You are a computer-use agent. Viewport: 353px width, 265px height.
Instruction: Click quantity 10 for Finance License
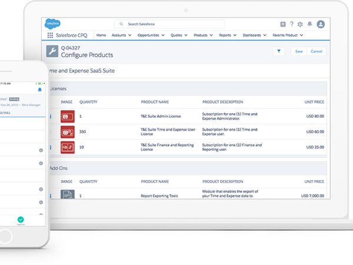click(82, 147)
